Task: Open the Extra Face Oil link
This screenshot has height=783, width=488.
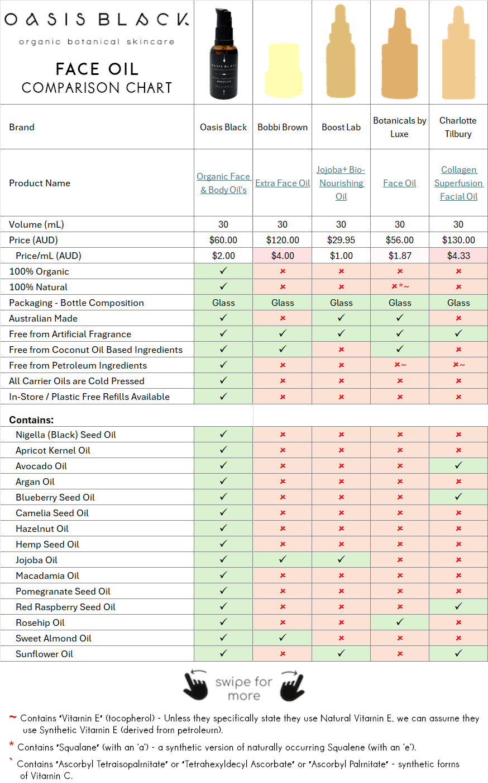Action: click(x=283, y=183)
